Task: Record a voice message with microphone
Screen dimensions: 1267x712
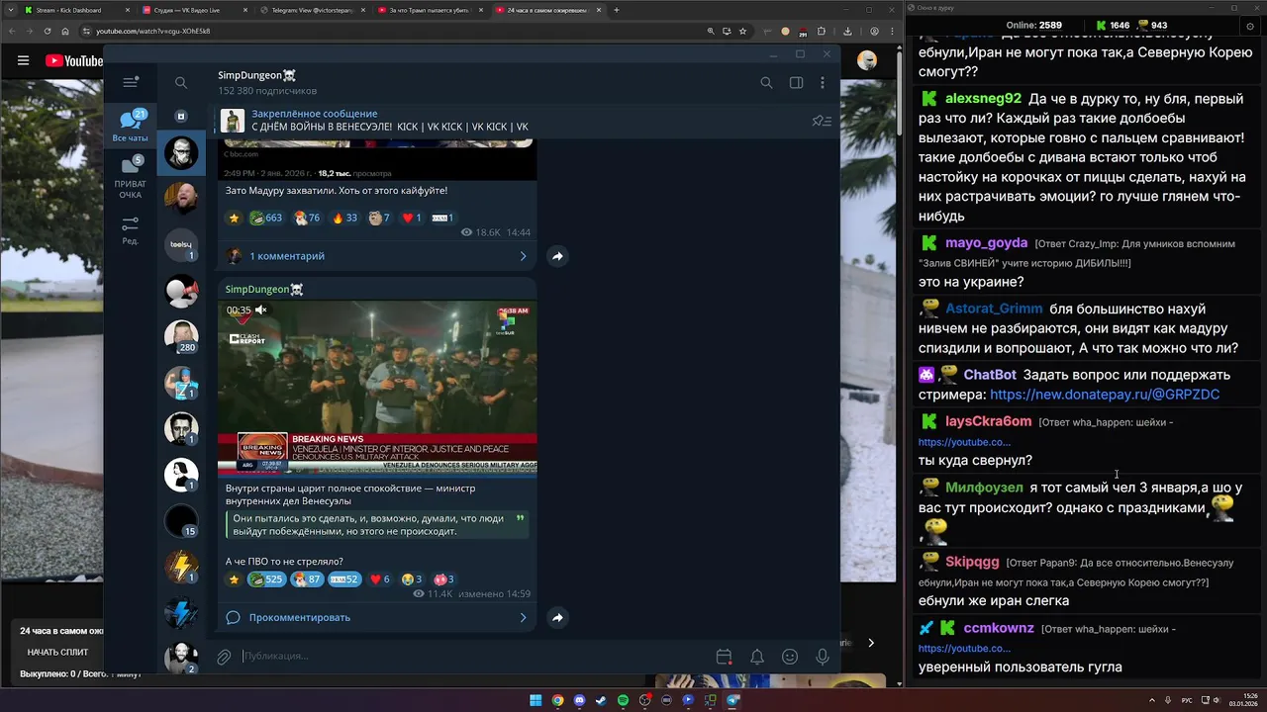Action: pos(823,657)
